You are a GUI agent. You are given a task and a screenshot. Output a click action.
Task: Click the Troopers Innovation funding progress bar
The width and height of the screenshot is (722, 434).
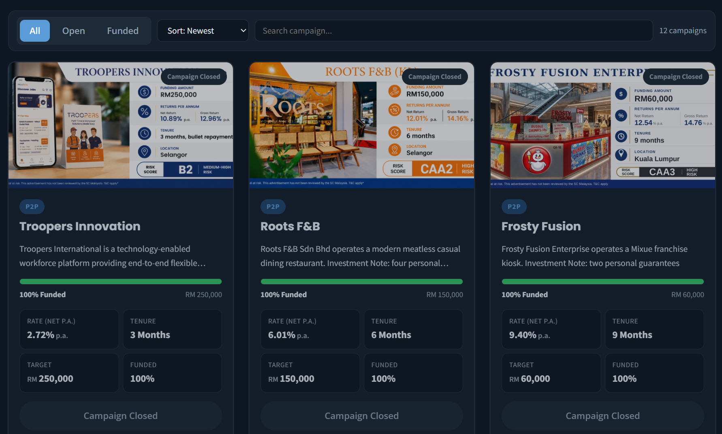[x=121, y=281]
